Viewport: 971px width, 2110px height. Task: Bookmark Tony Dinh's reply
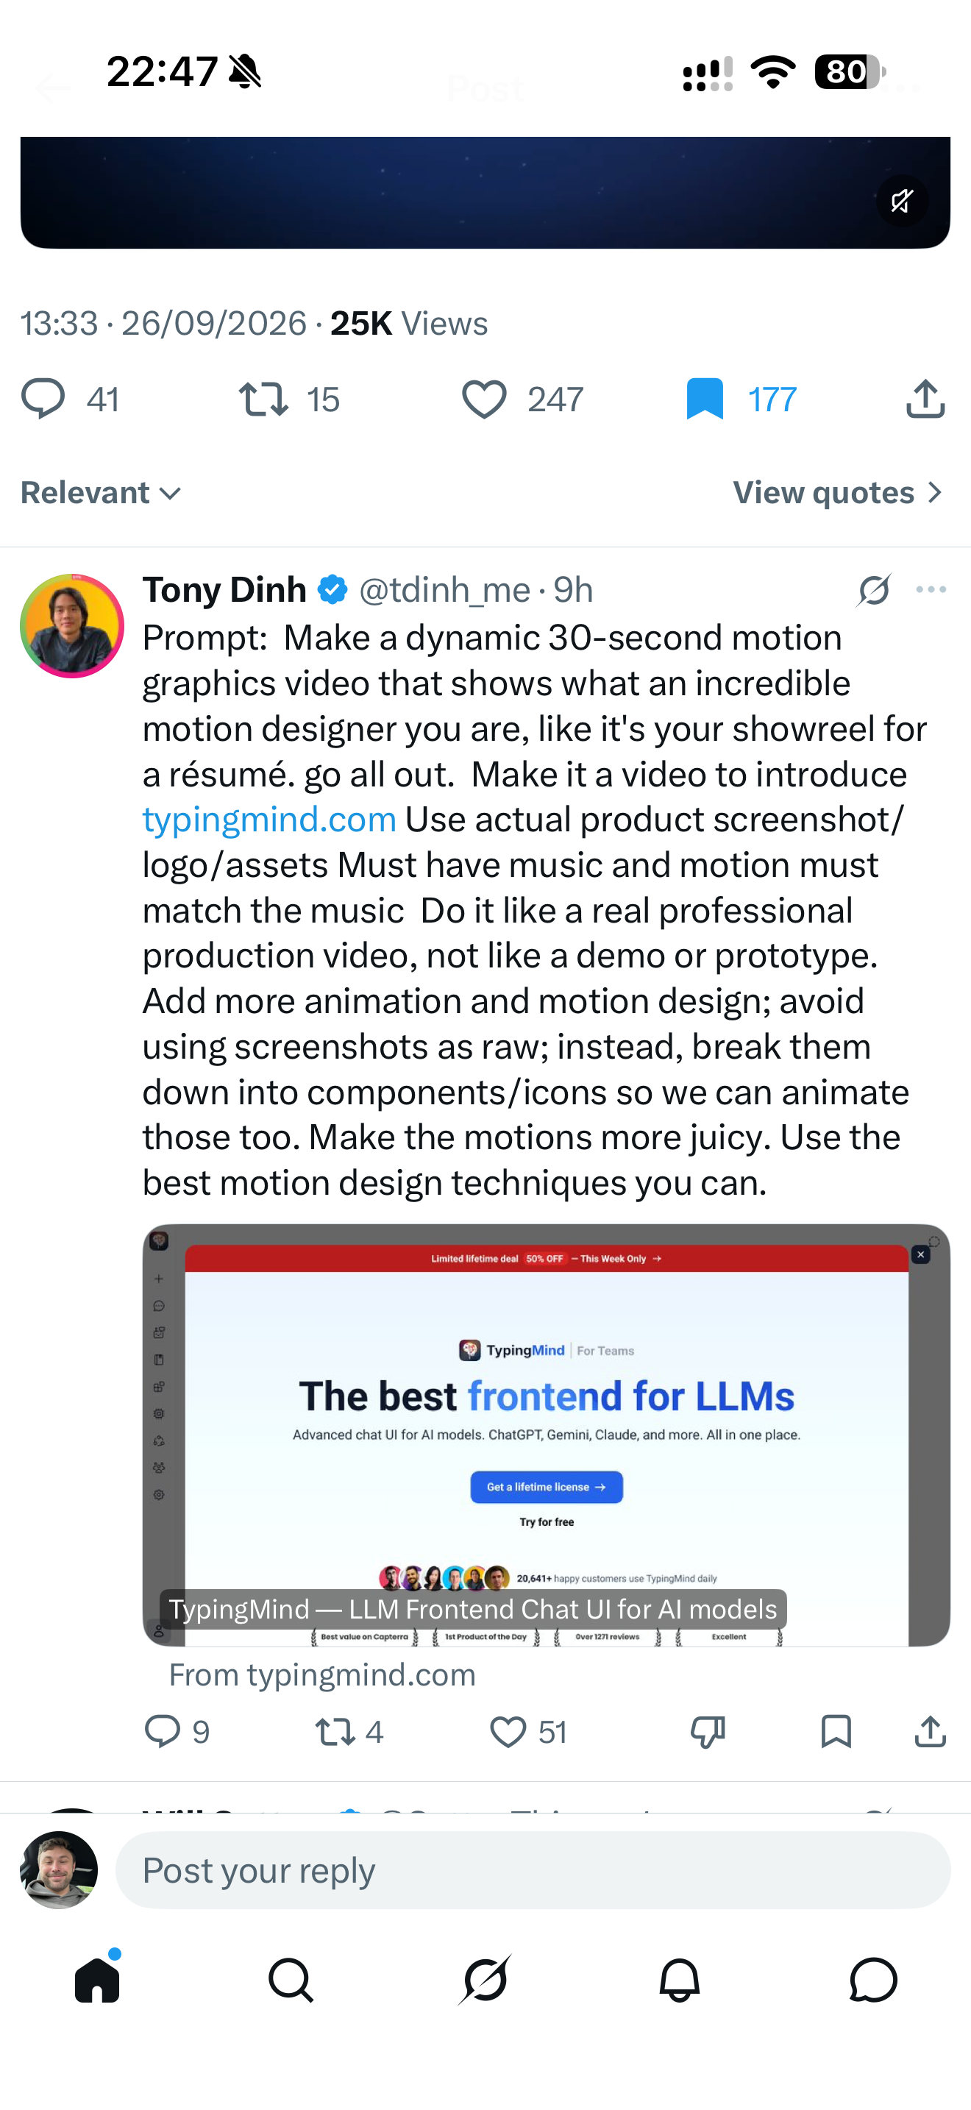coord(836,1732)
